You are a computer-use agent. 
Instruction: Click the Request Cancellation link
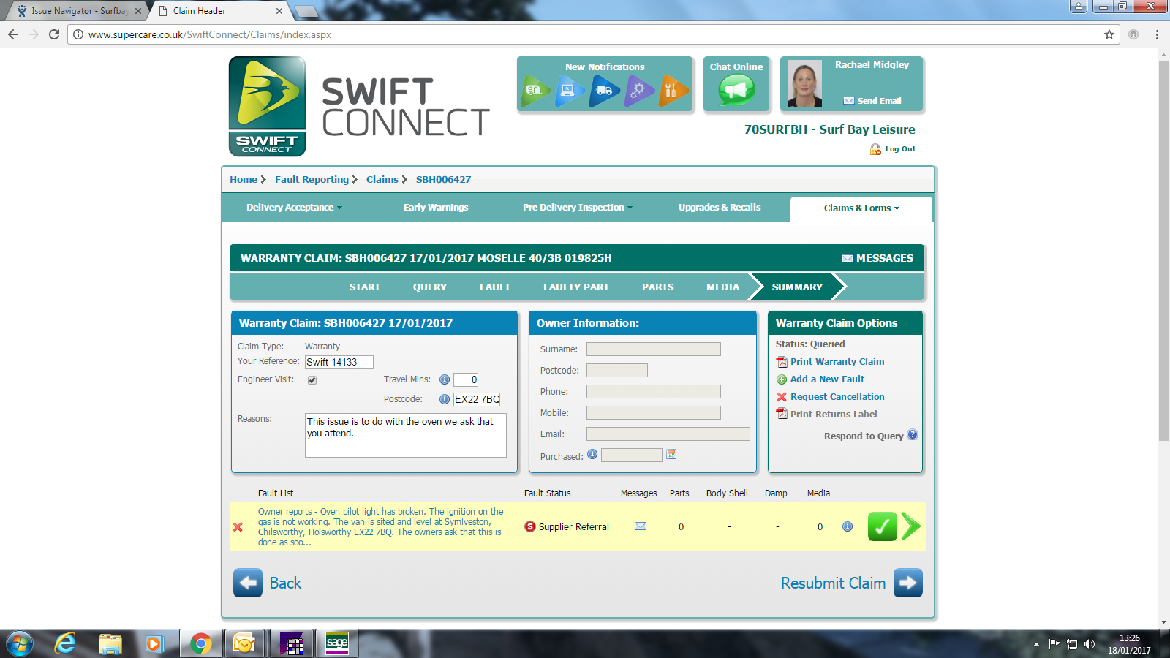coord(837,397)
